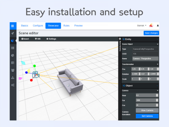Image resolution: width=169 pixels, height=127 pixels.
Task: Adjust the Pos Y stepper arrows
Action: coord(149,69)
